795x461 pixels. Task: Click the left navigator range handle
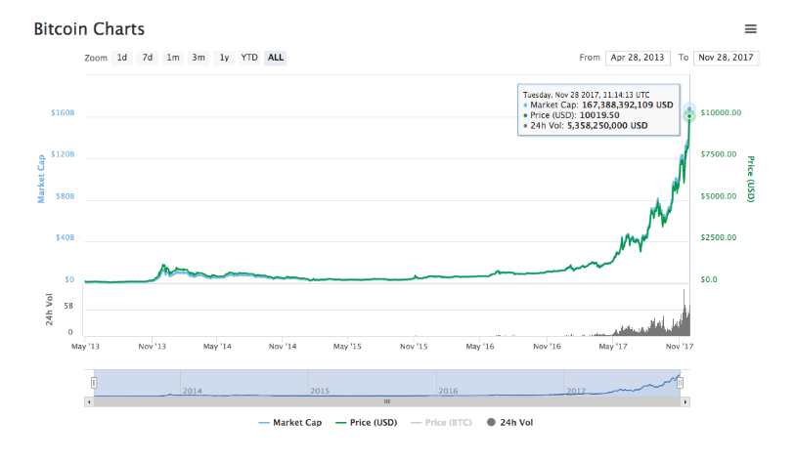[x=94, y=383]
